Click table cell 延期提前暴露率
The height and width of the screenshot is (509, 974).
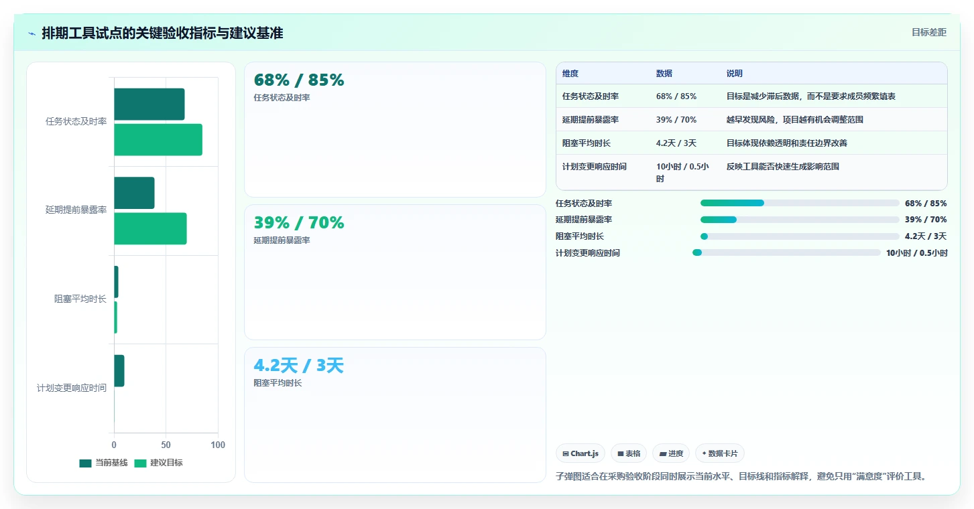coord(591,119)
